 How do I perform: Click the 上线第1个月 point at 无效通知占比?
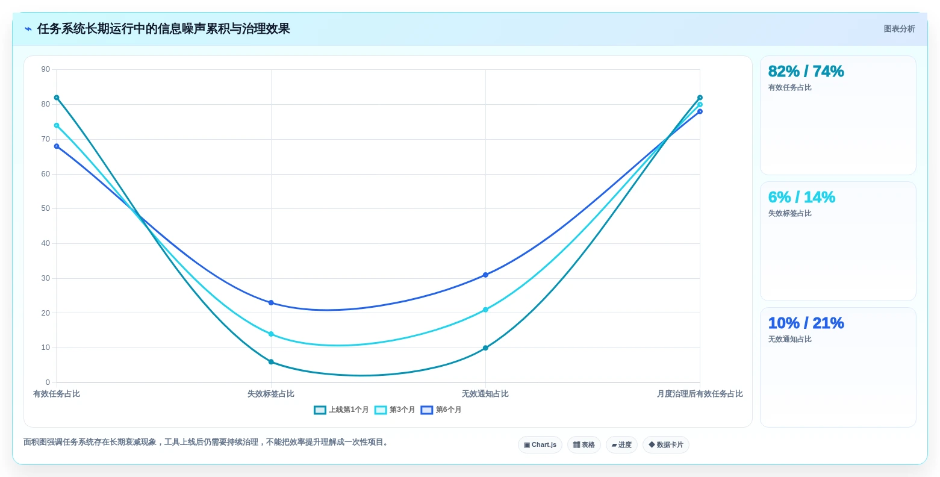point(485,348)
